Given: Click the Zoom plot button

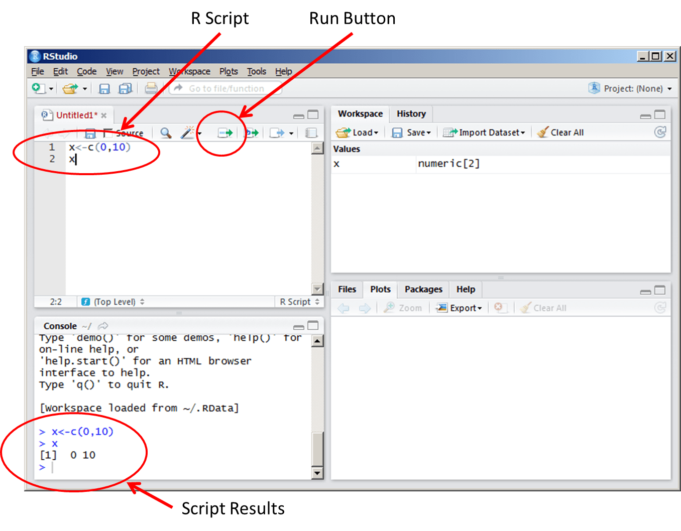Looking at the screenshot, I should point(403,308).
